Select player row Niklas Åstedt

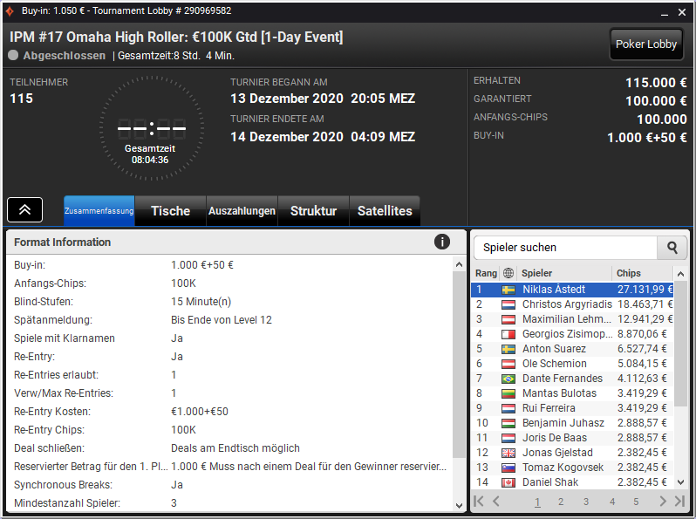pyautogui.click(x=572, y=290)
